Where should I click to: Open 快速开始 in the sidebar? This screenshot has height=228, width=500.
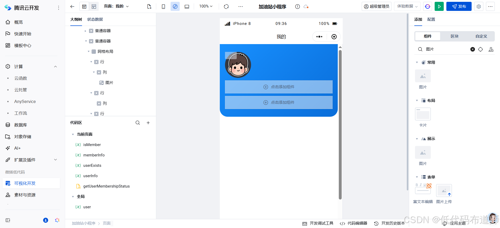[x=22, y=34]
